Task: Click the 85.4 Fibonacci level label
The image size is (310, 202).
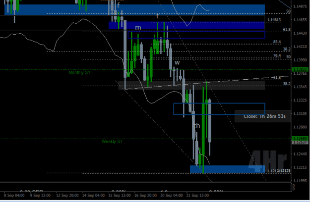Action: (277, 42)
